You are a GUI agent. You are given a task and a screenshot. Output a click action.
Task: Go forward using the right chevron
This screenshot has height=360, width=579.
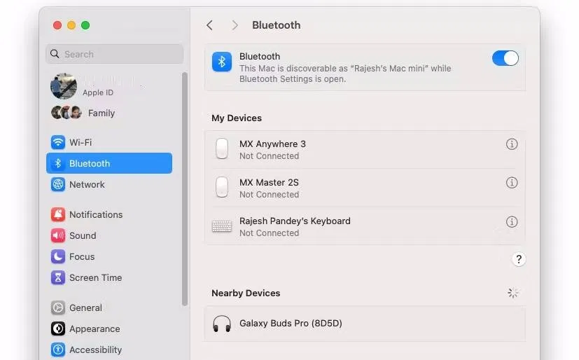pyautogui.click(x=235, y=25)
